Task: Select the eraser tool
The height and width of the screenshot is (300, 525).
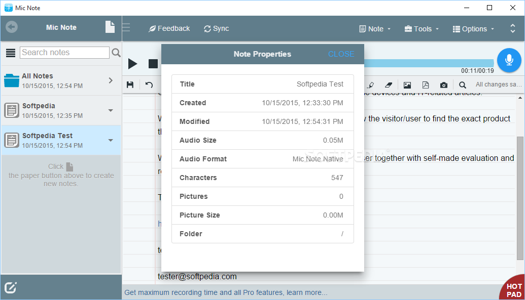Action: [389, 85]
